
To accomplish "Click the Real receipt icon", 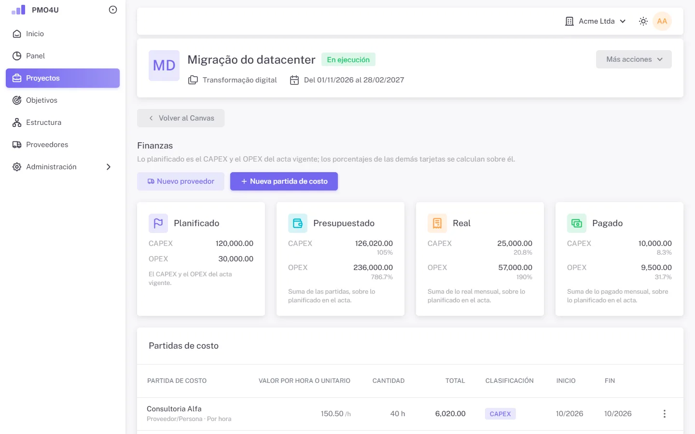I will tap(437, 223).
